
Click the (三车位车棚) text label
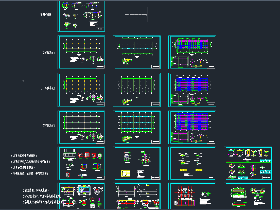click(48, 88)
